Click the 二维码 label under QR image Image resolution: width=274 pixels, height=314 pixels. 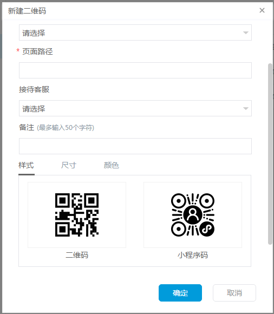(x=77, y=255)
